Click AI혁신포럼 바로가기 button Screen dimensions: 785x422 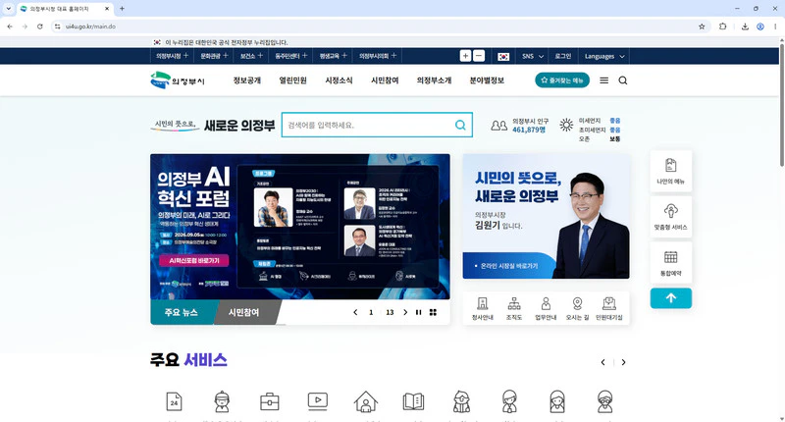pyautogui.click(x=193, y=260)
